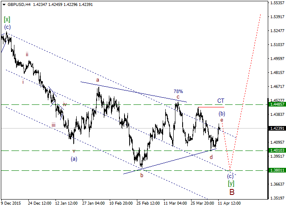Select the 27 Jan 04:00 date label

(94, 203)
